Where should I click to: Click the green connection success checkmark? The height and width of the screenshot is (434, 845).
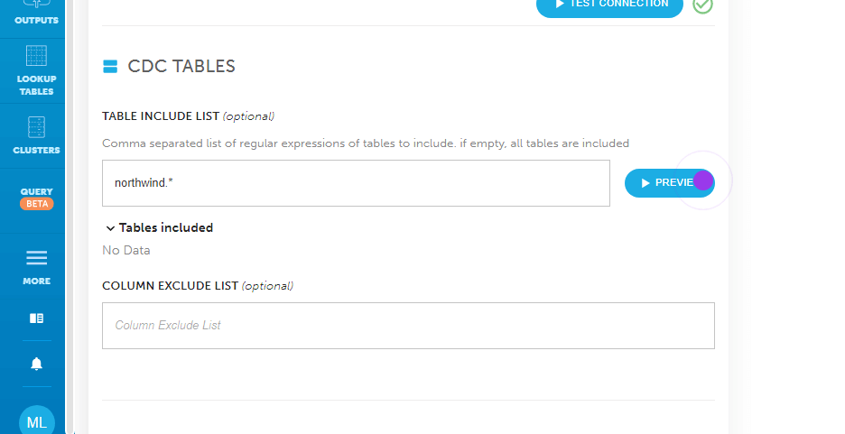click(702, 5)
